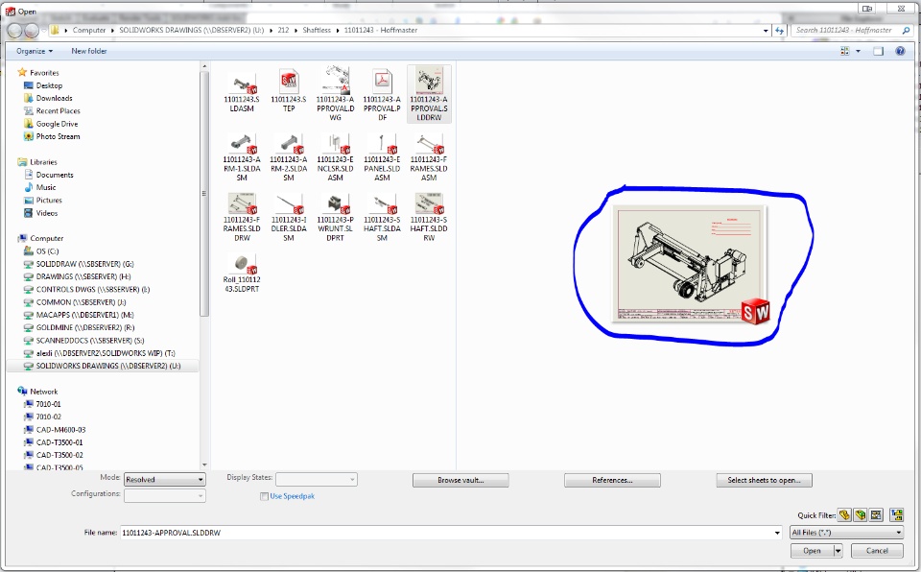
Task: Expand the File name history dropdown arrow
Action: click(x=777, y=533)
